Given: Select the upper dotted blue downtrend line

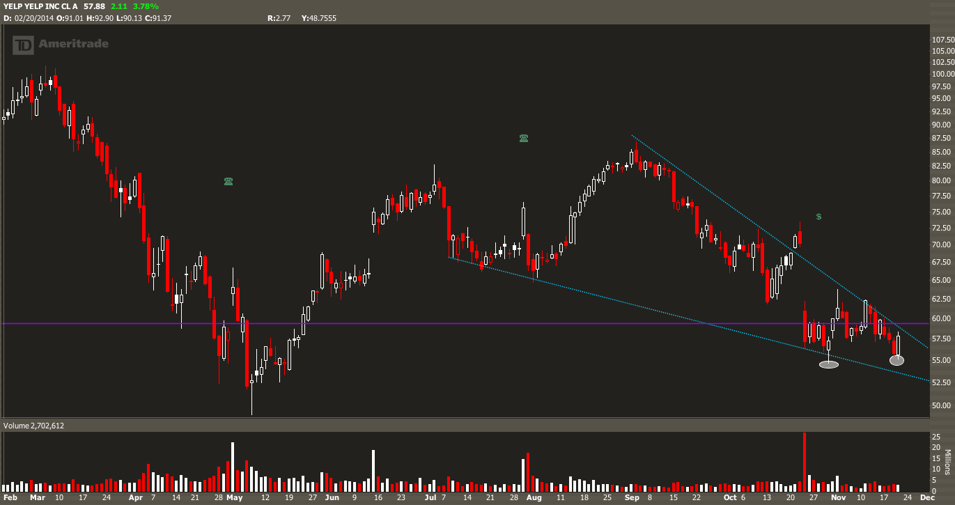Looking at the screenshot, I should pos(780,242).
